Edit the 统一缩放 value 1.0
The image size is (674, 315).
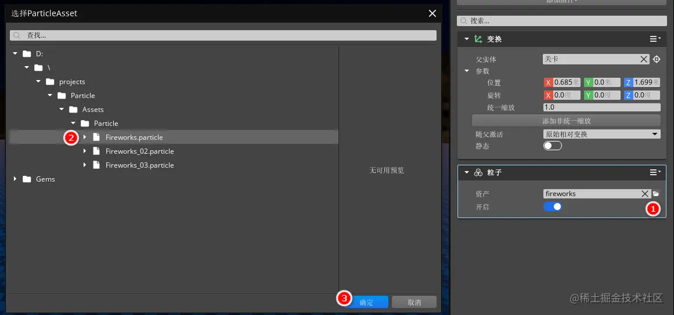click(x=601, y=107)
